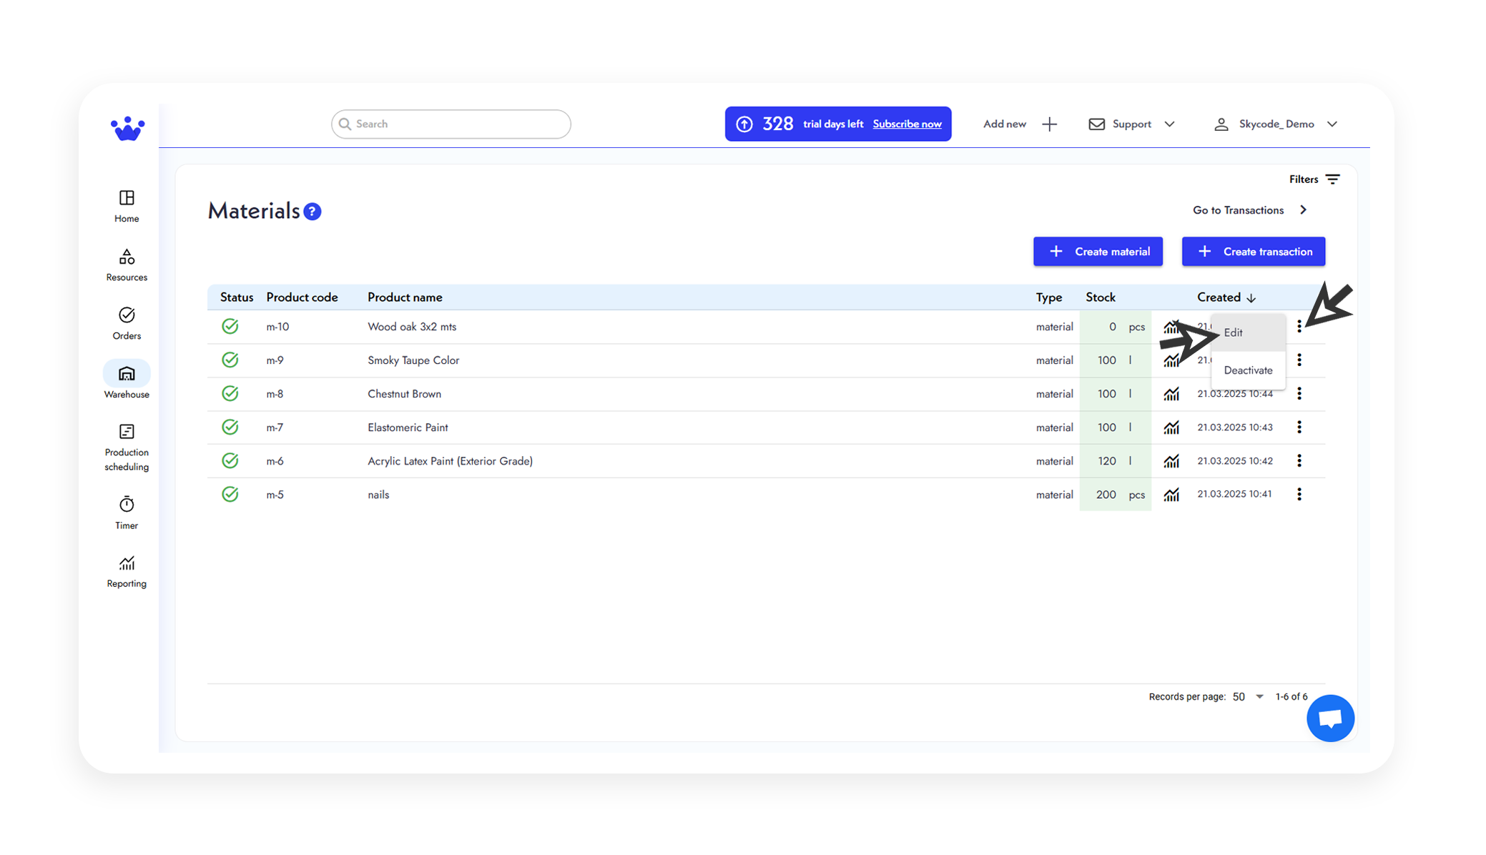Type a query in the Search field
Viewport: 1486px width, 855px height.
click(x=451, y=124)
